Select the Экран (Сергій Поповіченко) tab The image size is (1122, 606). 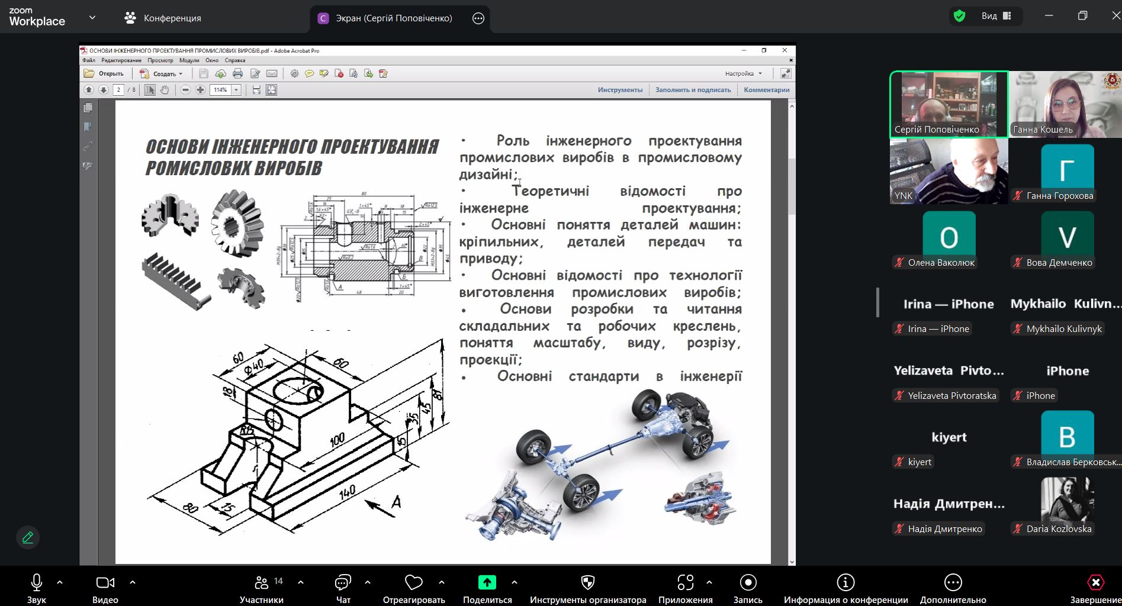point(393,18)
